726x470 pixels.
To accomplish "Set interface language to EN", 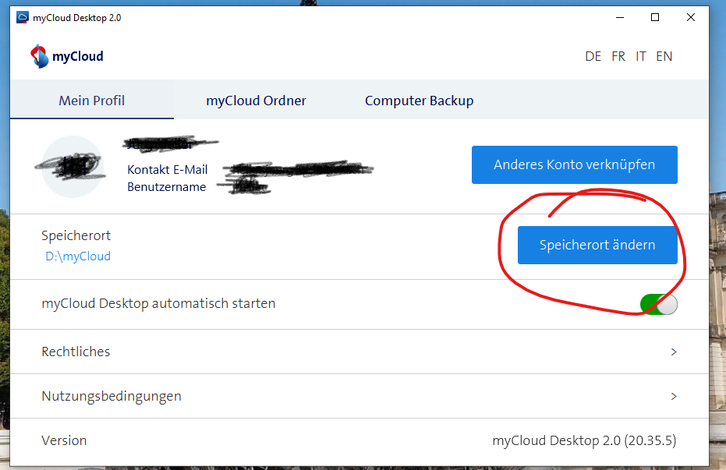I will coord(664,56).
